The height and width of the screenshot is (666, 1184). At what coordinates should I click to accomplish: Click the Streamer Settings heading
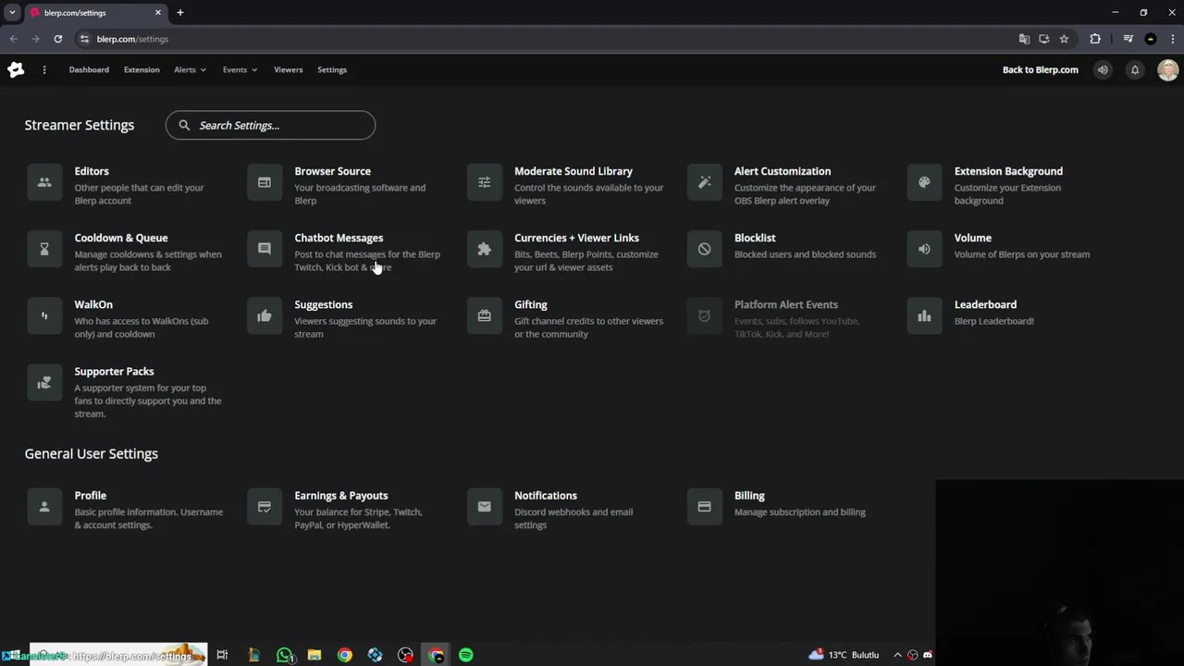(x=80, y=125)
